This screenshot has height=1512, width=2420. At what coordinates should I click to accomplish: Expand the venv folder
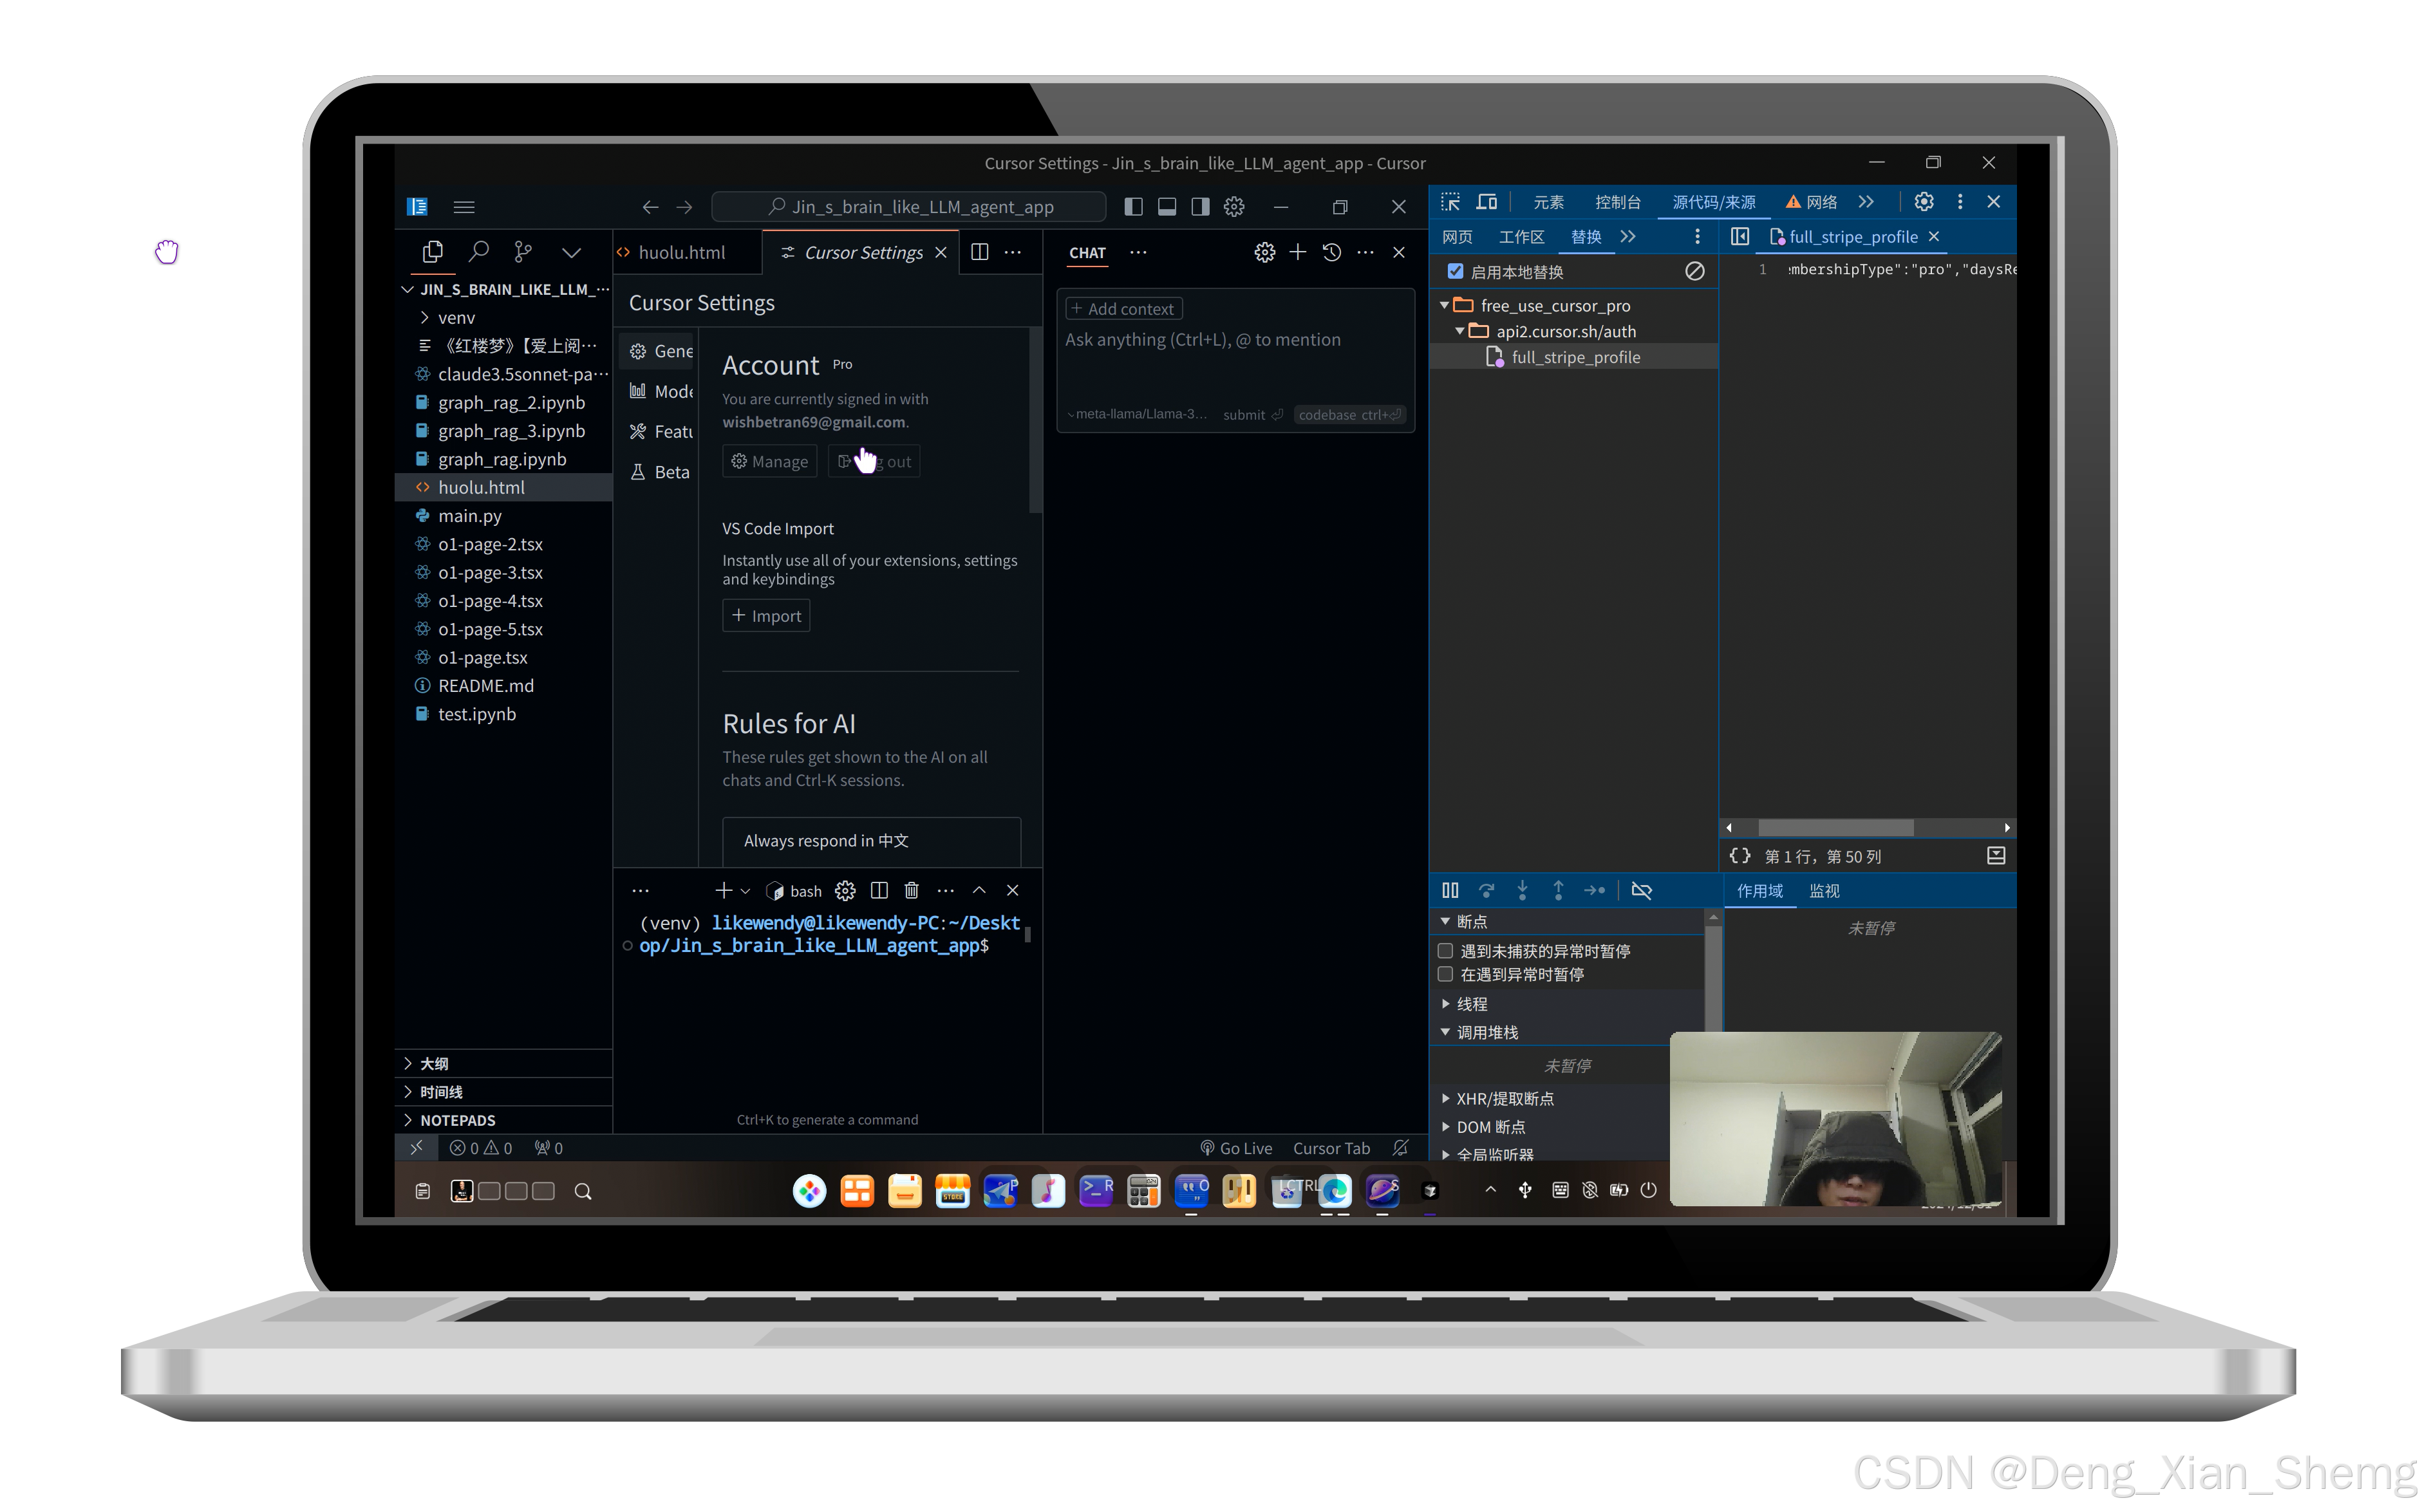pos(456,318)
